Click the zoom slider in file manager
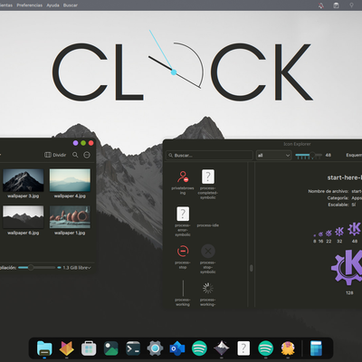Screen dimensions: 362x362 36,268
